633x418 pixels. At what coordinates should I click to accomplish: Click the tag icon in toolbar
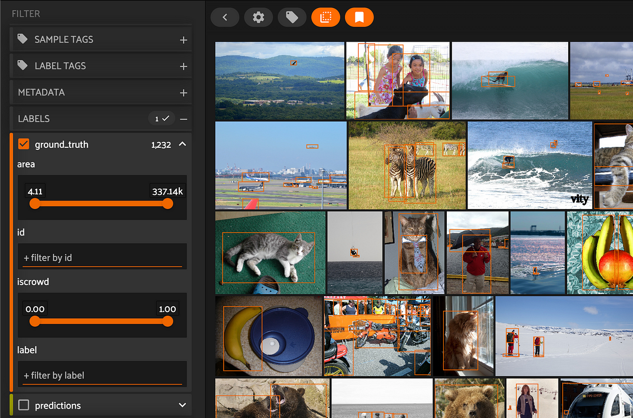[292, 17]
